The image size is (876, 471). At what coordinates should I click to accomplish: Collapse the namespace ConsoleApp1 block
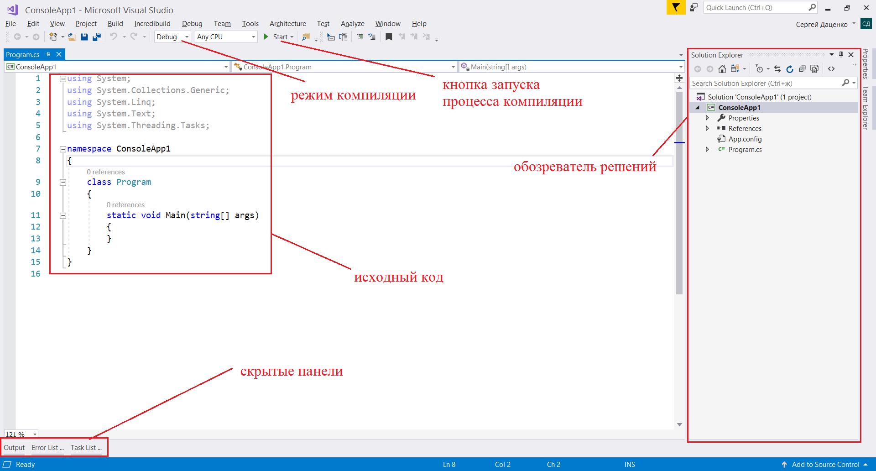63,149
